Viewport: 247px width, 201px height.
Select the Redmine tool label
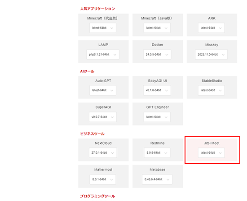tap(158, 143)
